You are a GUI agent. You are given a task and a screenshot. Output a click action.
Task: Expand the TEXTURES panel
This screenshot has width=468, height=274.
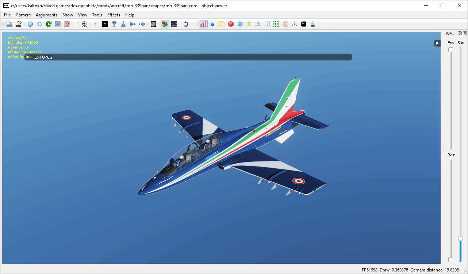click(x=28, y=57)
